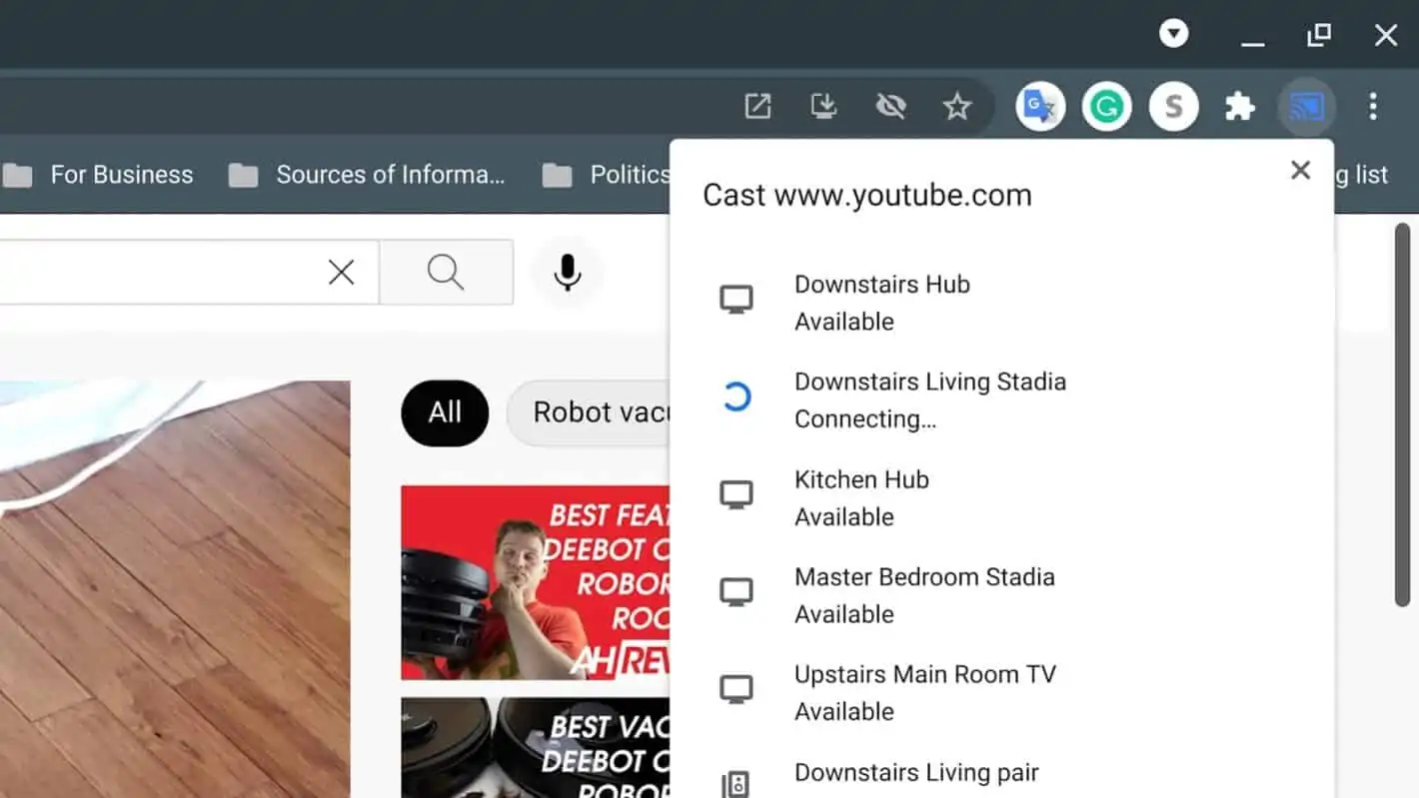This screenshot has width=1419, height=798.
Task: Cast to the Downstairs Living pair speaker
Action: coord(1001,771)
